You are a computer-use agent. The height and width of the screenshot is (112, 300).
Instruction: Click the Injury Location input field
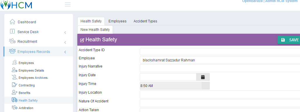pyautogui.click(x=220, y=94)
